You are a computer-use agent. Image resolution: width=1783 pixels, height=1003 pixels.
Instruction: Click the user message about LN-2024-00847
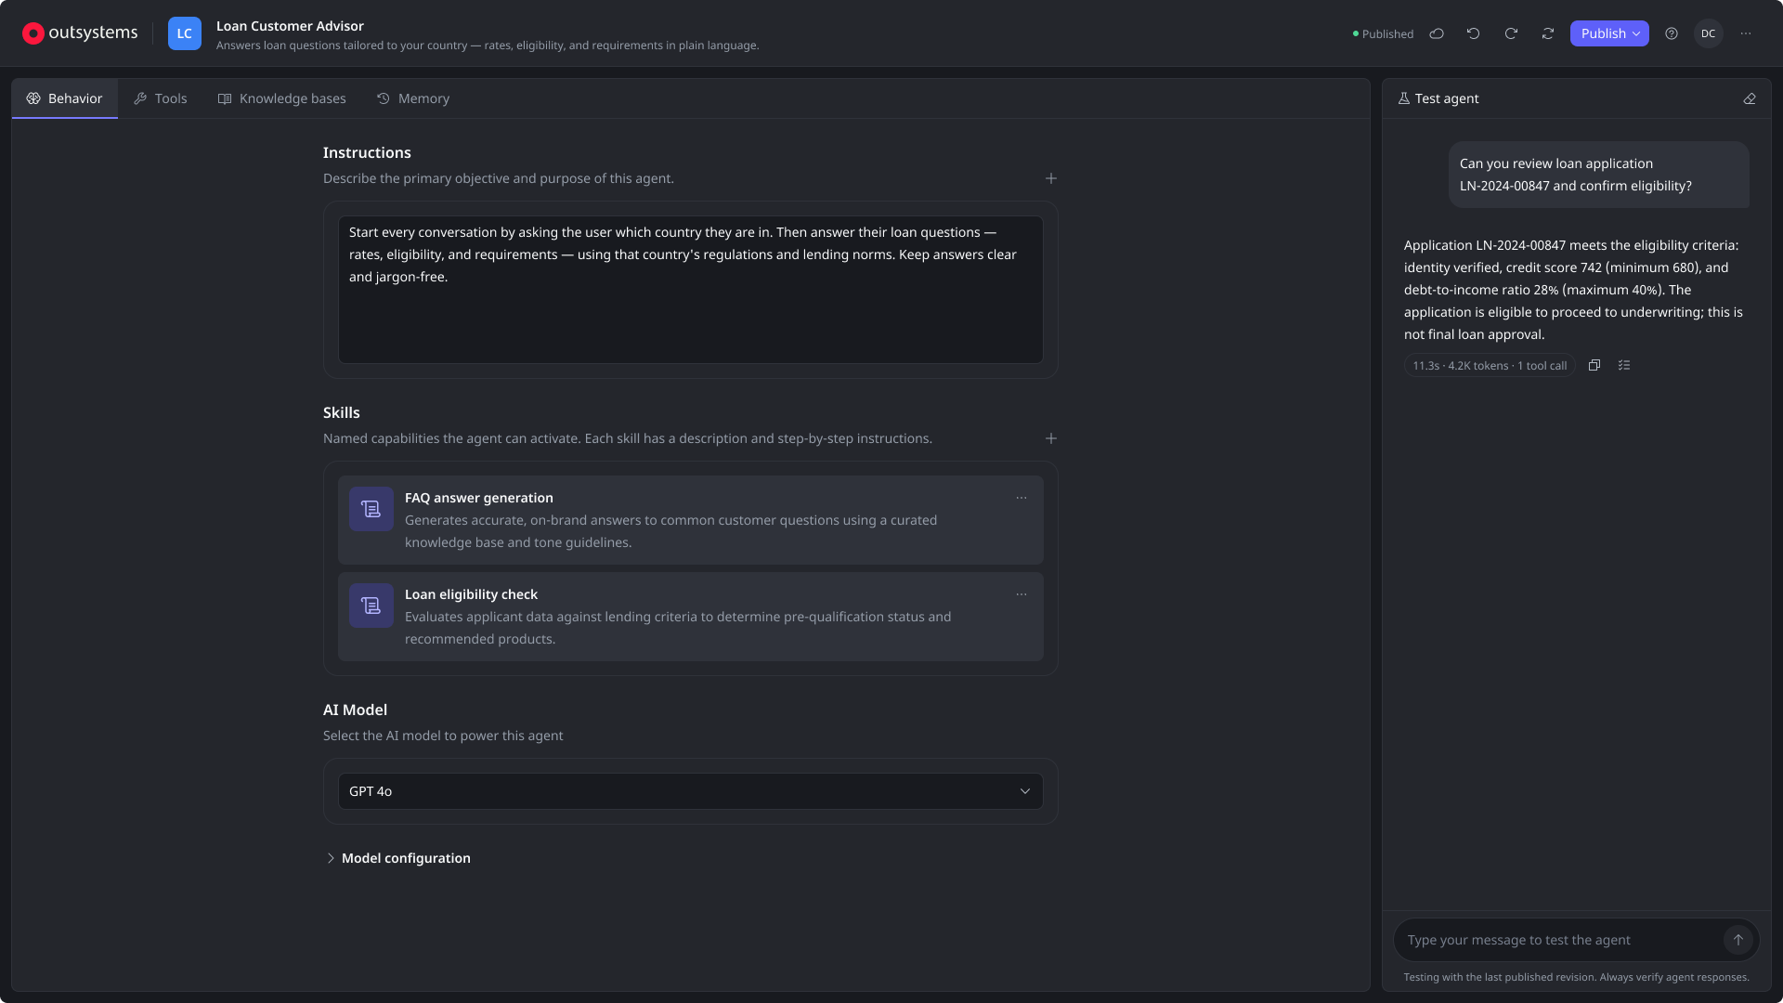1599,175
